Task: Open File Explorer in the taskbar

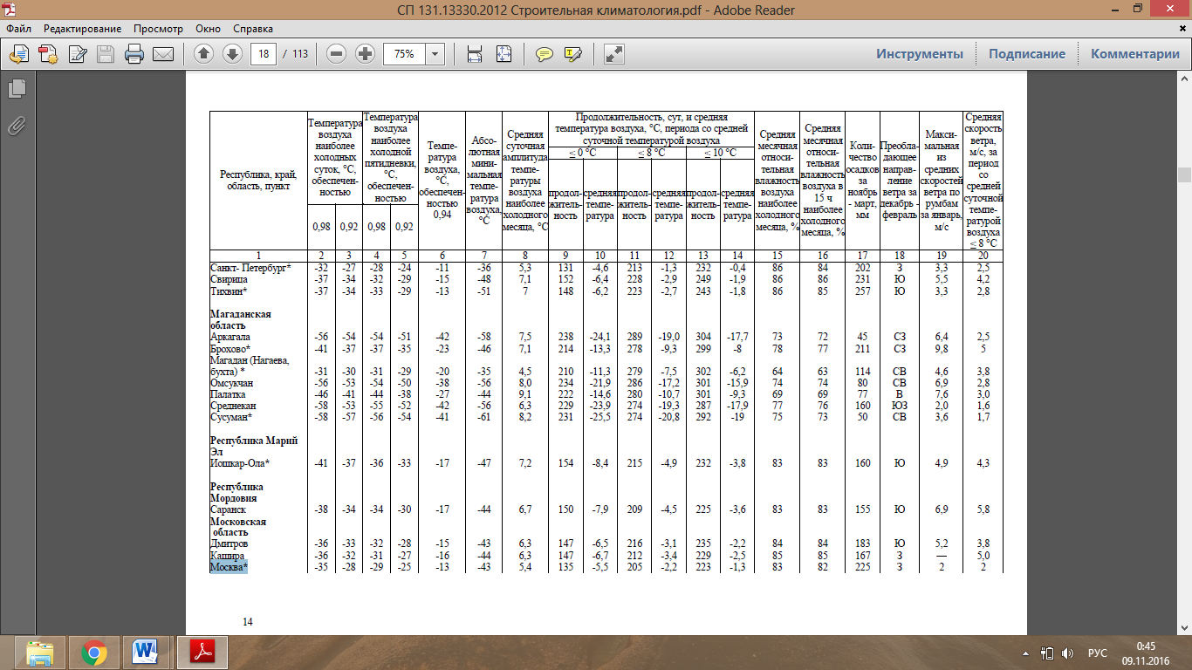Action: click(x=39, y=653)
